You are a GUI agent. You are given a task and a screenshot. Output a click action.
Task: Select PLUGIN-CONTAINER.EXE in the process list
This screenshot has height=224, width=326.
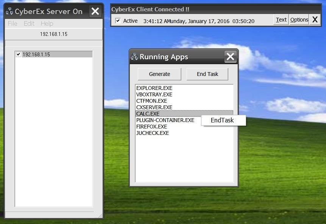tap(165, 120)
